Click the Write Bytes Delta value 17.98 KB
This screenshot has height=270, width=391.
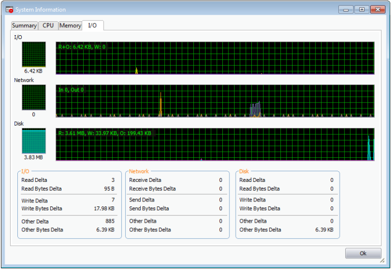tap(104, 209)
